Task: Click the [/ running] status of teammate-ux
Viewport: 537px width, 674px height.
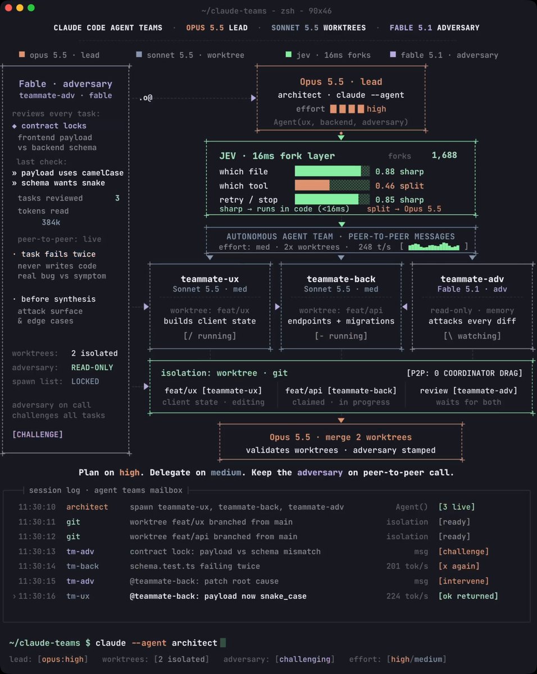Action: coord(210,336)
